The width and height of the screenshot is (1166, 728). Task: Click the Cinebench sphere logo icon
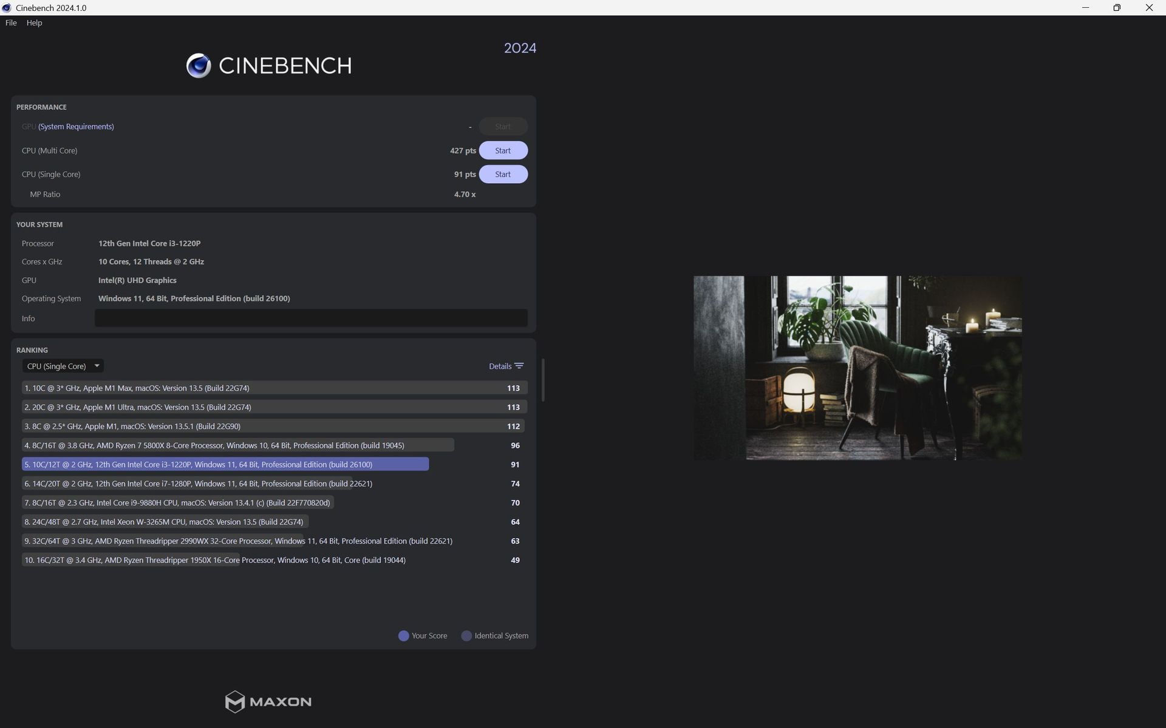tap(199, 66)
